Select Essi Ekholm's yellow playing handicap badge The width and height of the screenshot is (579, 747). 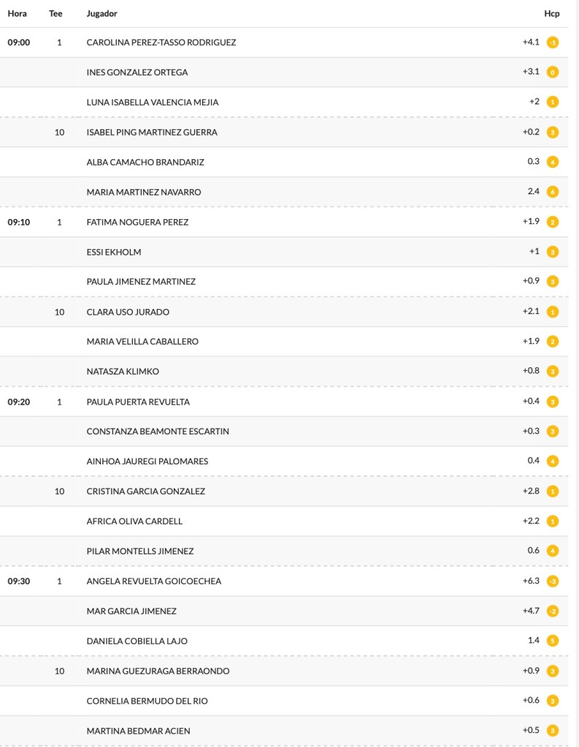[553, 252]
